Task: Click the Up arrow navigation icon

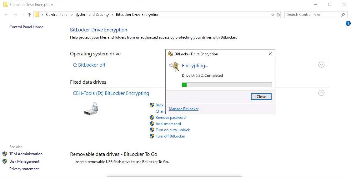Action: click(x=29, y=15)
